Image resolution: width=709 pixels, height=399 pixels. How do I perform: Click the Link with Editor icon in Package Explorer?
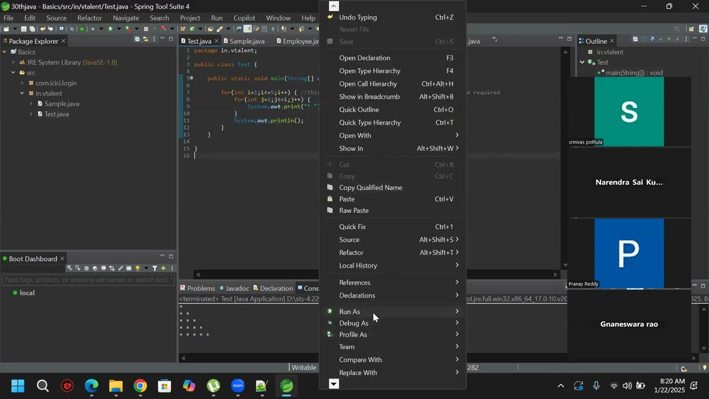[x=146, y=39]
